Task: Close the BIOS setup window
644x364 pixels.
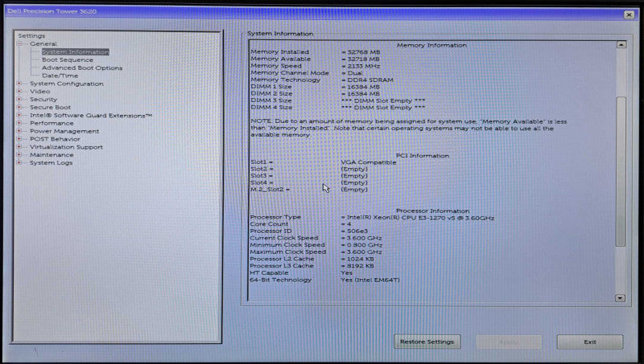Action: tap(629, 14)
